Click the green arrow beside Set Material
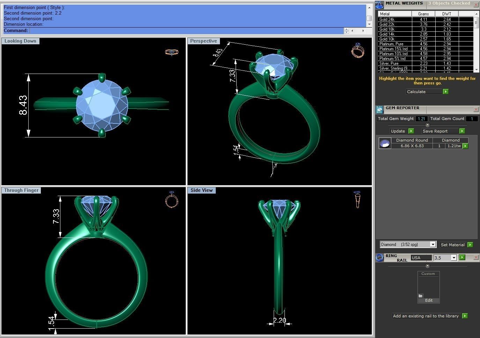The width and height of the screenshot is (480, 338). (470, 245)
